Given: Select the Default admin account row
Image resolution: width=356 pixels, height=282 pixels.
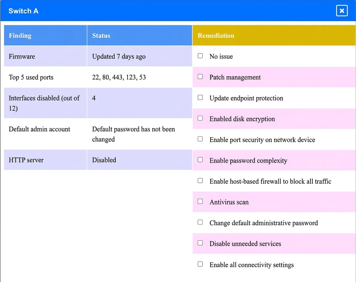Looking at the screenshot, I should click(98, 134).
